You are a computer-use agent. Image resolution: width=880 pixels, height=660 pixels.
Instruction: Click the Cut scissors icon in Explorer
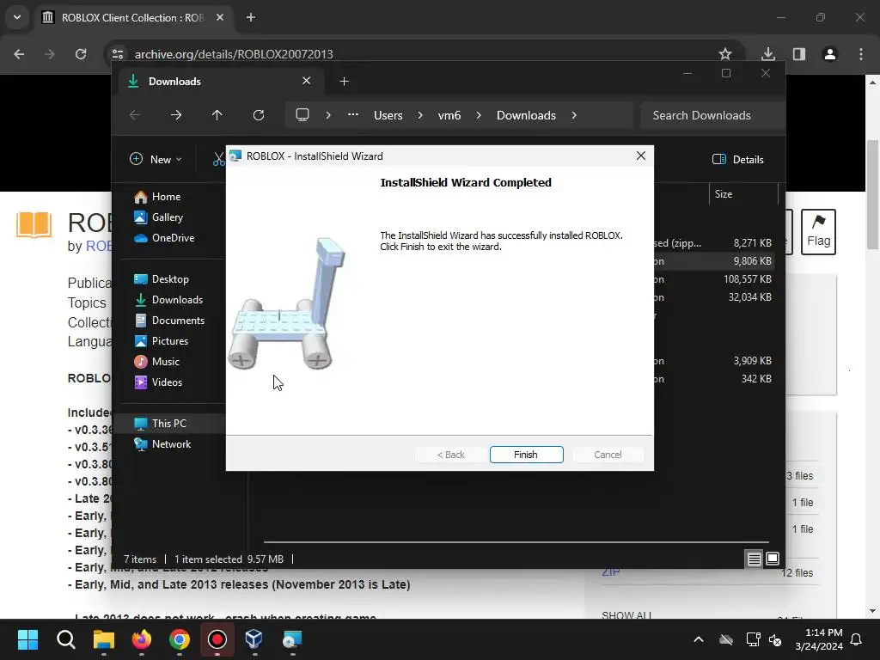click(218, 159)
